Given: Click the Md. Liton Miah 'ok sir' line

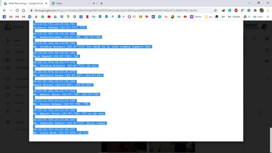Looking at the screenshot, I should tap(61, 133).
